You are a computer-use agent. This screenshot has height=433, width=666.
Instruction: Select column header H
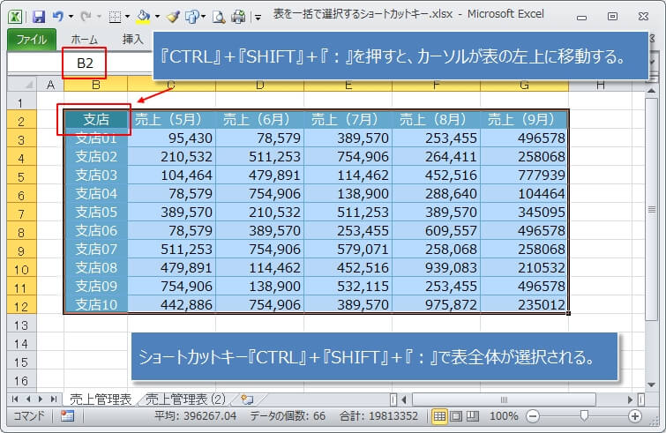pyautogui.click(x=601, y=85)
